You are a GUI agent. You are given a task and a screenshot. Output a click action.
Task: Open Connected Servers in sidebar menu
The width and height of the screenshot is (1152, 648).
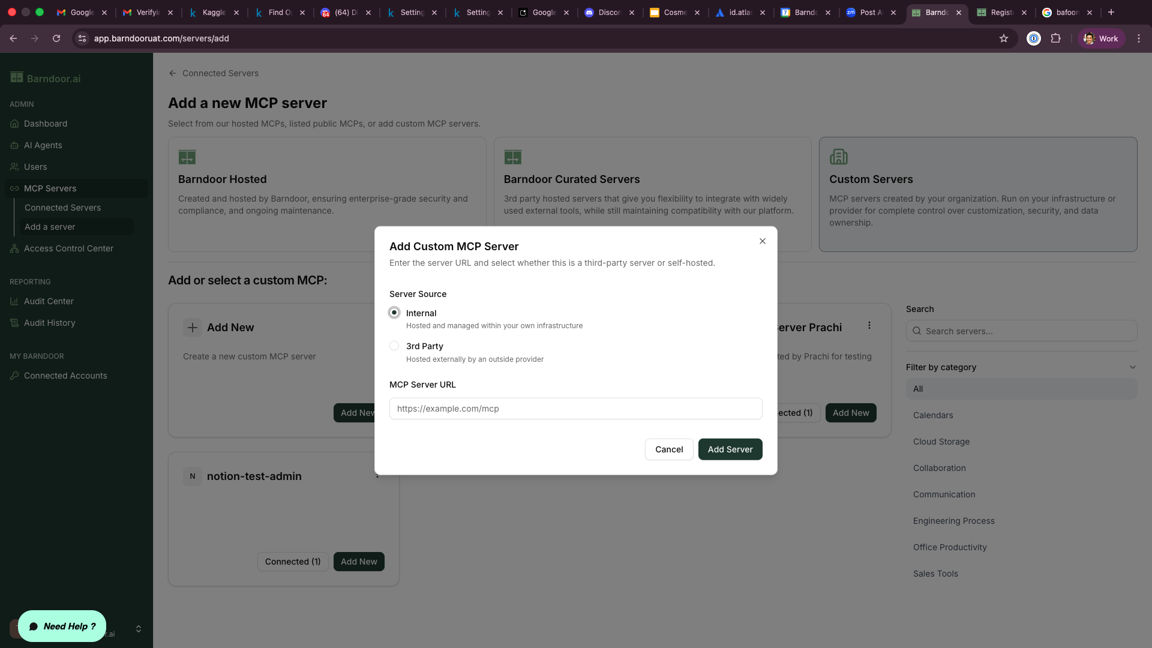click(x=62, y=208)
